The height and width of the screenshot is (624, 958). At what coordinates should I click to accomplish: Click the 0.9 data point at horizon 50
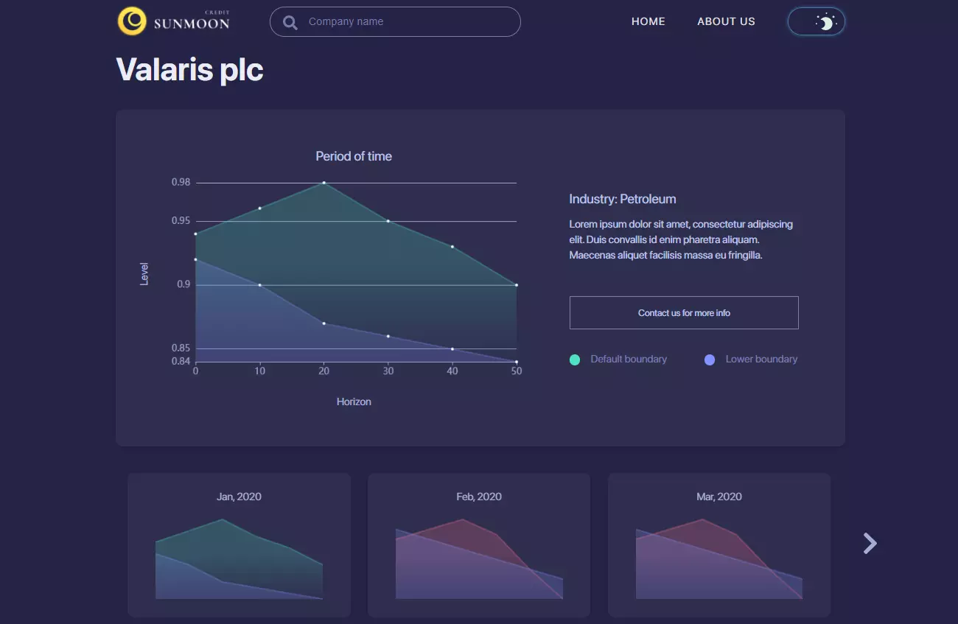(x=517, y=285)
